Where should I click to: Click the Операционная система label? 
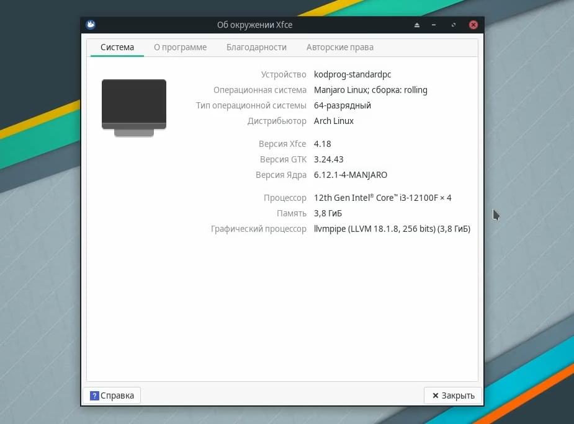click(x=259, y=90)
